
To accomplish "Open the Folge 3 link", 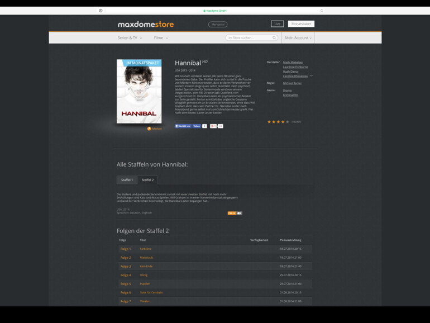I will (126, 267).
